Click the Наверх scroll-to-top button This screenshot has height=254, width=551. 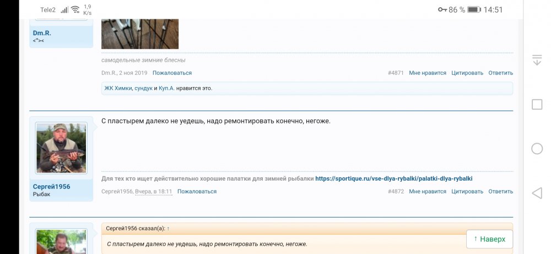pos(489,239)
